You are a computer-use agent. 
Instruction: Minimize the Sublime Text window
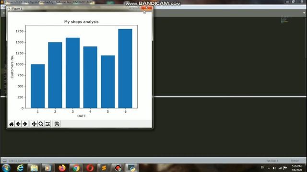[287, 2]
